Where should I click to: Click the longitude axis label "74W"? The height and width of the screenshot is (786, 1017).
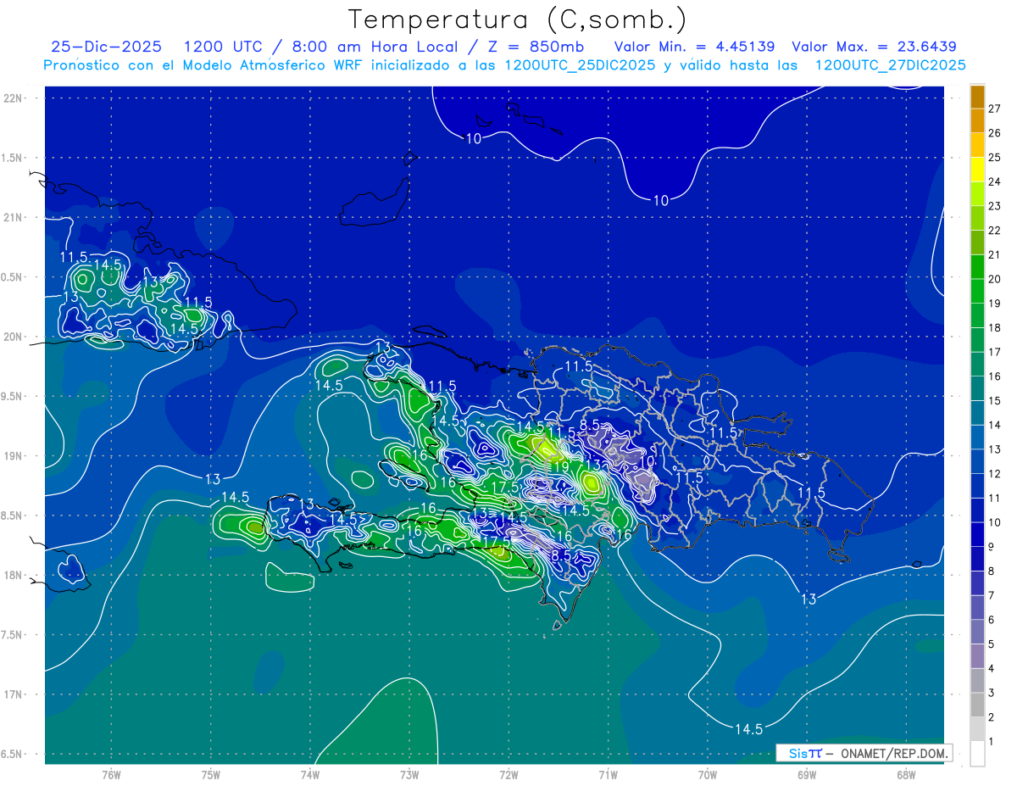[310, 775]
